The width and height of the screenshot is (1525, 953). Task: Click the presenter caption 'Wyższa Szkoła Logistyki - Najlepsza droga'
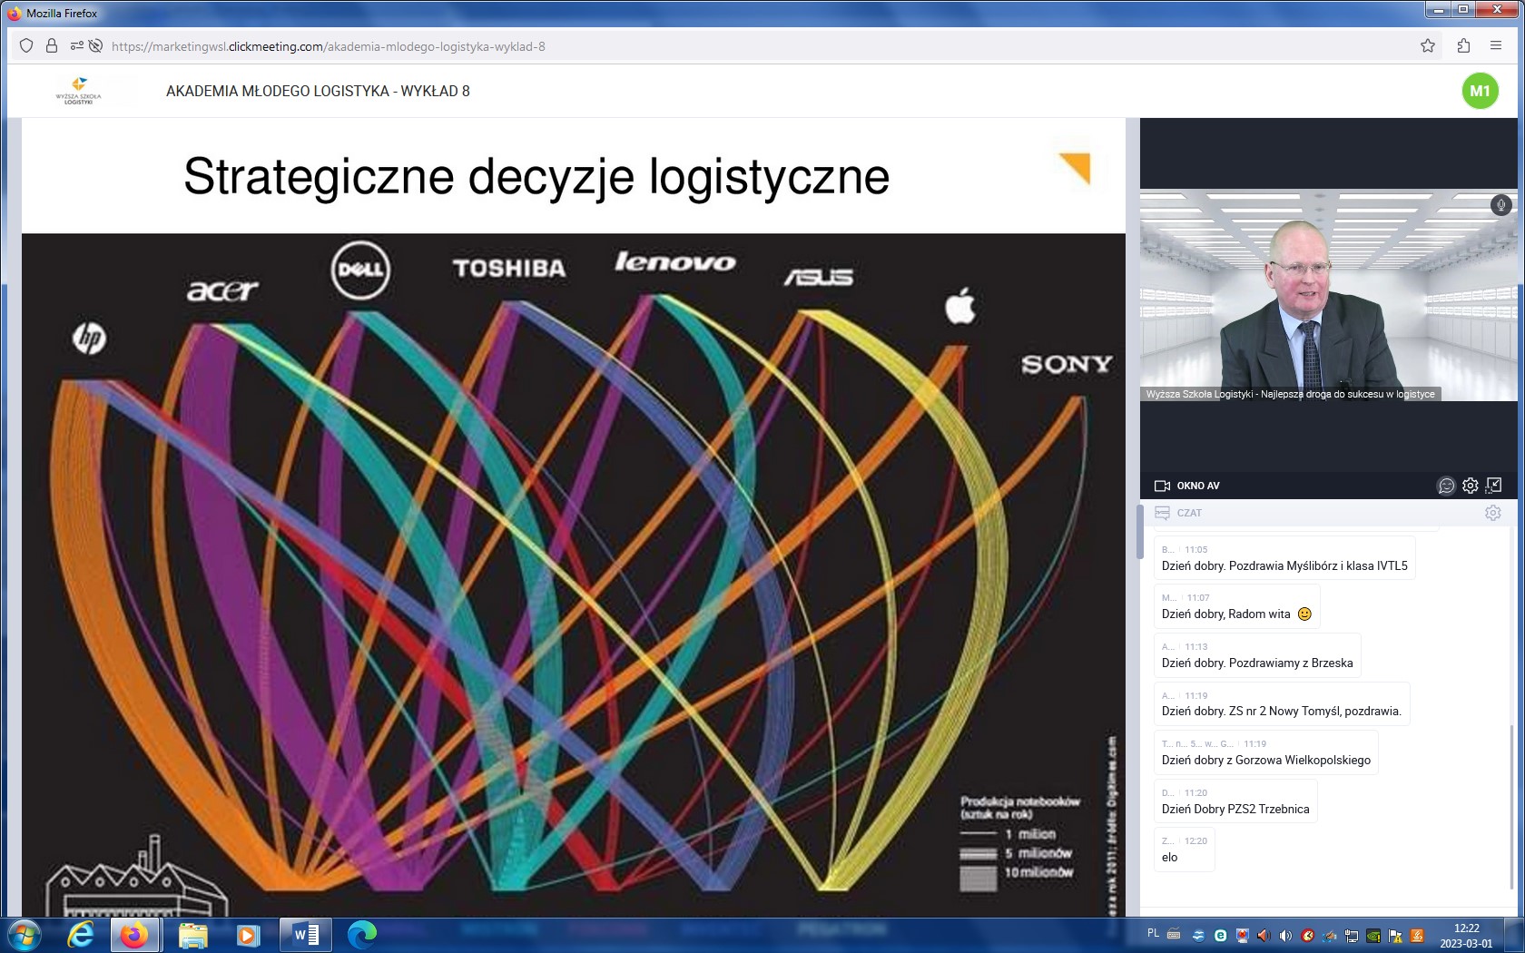[1290, 394]
